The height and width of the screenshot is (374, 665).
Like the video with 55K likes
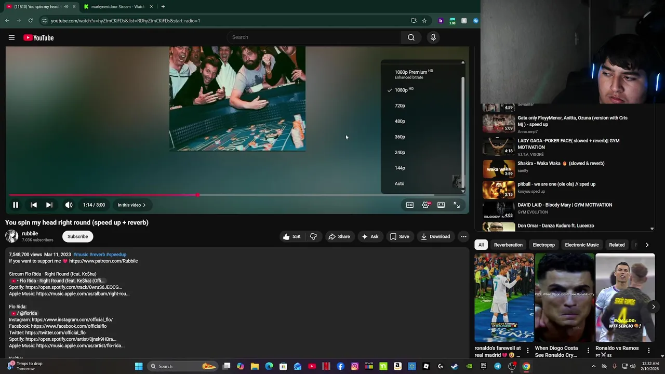pos(292,236)
